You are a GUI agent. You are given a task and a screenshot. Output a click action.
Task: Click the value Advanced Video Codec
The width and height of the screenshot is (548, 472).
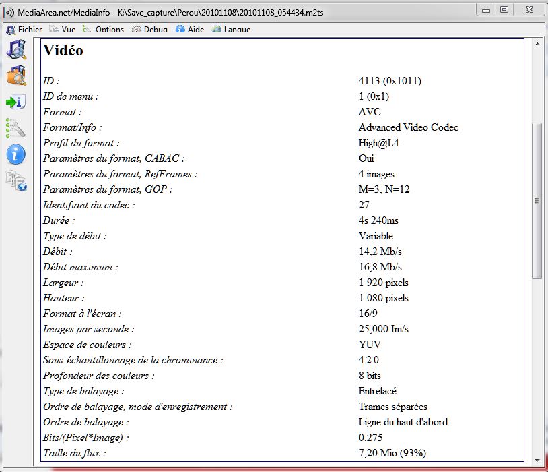point(408,127)
